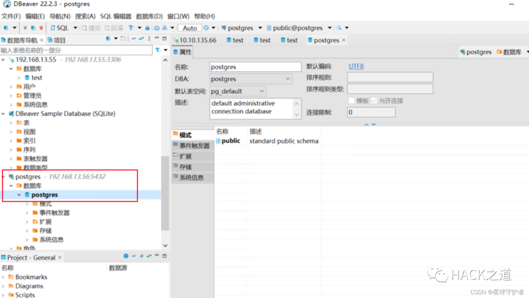Select the 存储 side tab

[192, 167]
